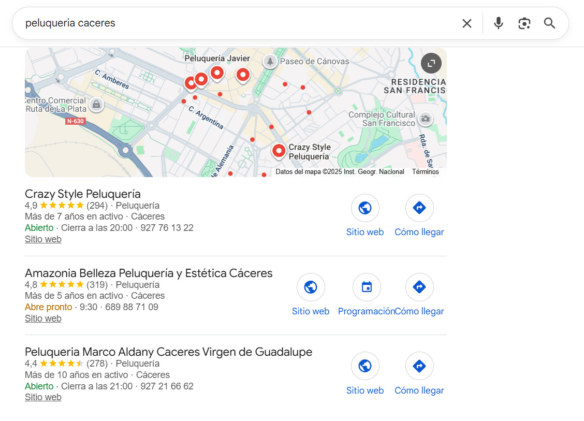Click the N-630 road badge on the map
The height and width of the screenshot is (421, 584).
76,121
